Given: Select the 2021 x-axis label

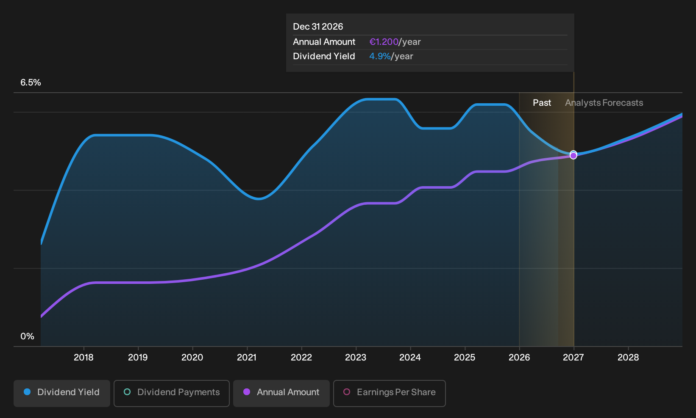Looking at the screenshot, I should (x=247, y=357).
